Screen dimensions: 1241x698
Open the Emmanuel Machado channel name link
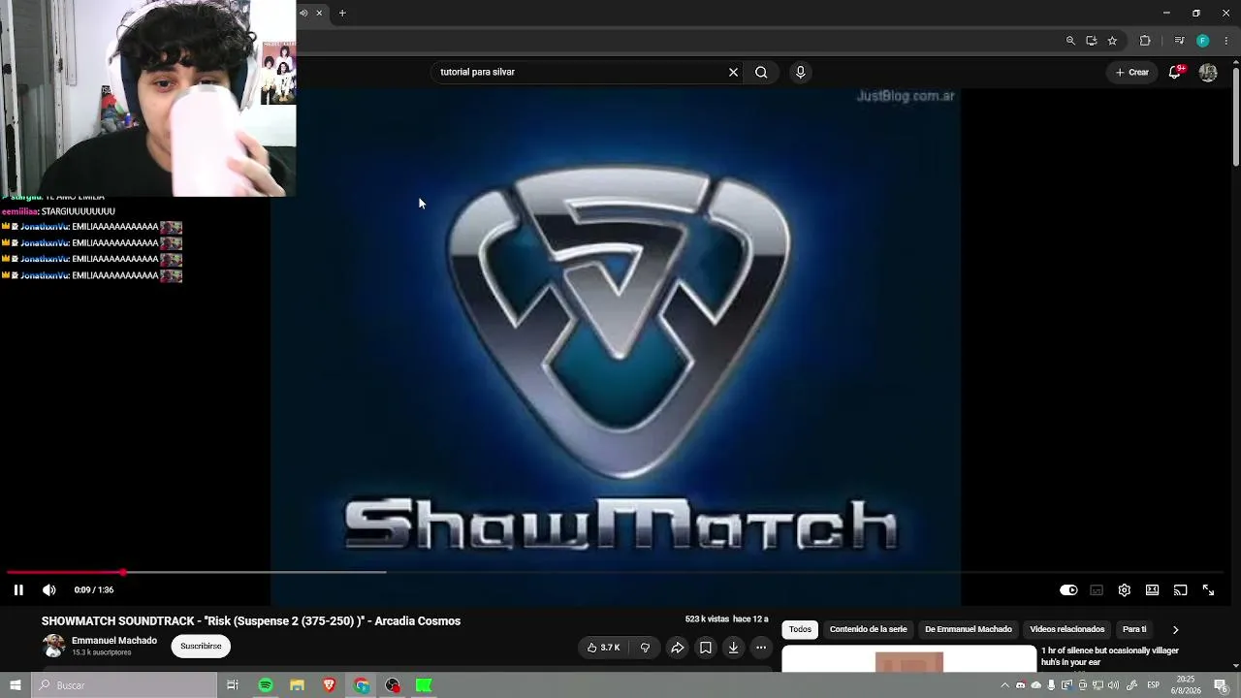tap(114, 641)
